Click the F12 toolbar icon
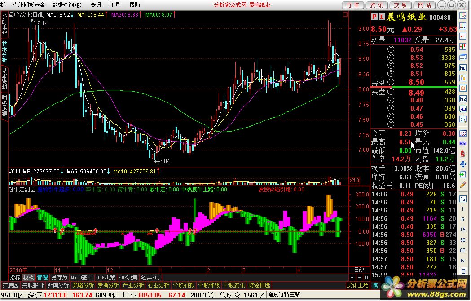The width and height of the screenshot is (471, 301). tap(463, 99)
